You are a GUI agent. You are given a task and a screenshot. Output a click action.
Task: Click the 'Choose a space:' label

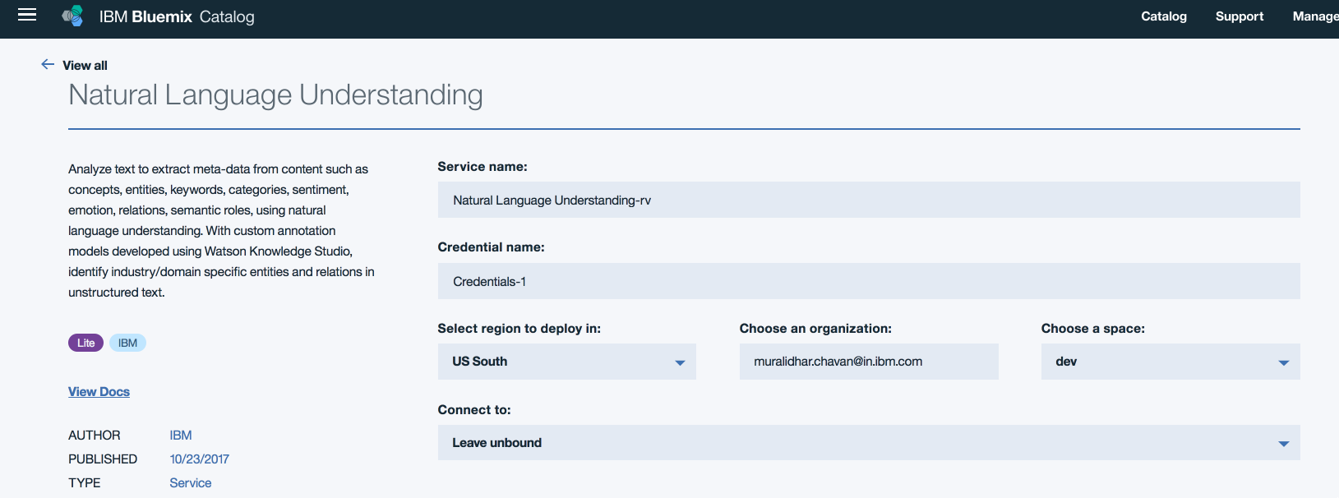point(1093,328)
